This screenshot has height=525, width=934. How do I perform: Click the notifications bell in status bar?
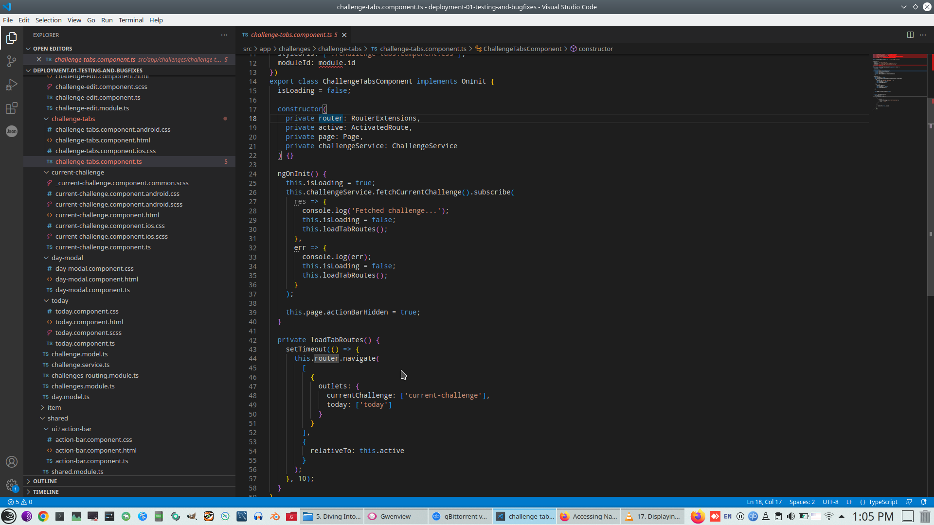pyautogui.click(x=924, y=502)
